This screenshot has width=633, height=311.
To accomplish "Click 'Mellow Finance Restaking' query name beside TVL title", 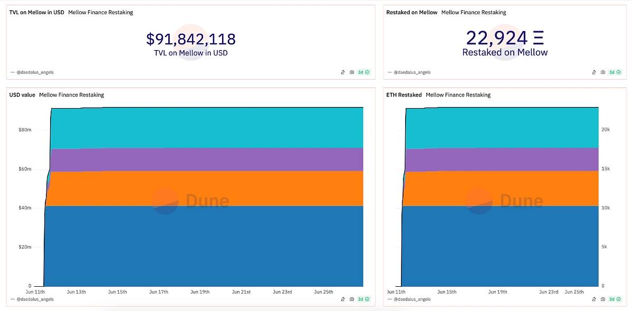I will [100, 12].
